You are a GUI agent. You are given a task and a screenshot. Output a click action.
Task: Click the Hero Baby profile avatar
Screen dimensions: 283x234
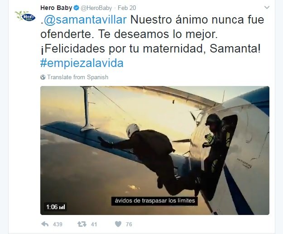(x=25, y=16)
